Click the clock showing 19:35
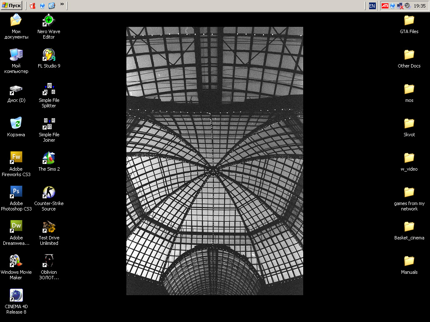This screenshot has width=430, height=322. coord(420,6)
